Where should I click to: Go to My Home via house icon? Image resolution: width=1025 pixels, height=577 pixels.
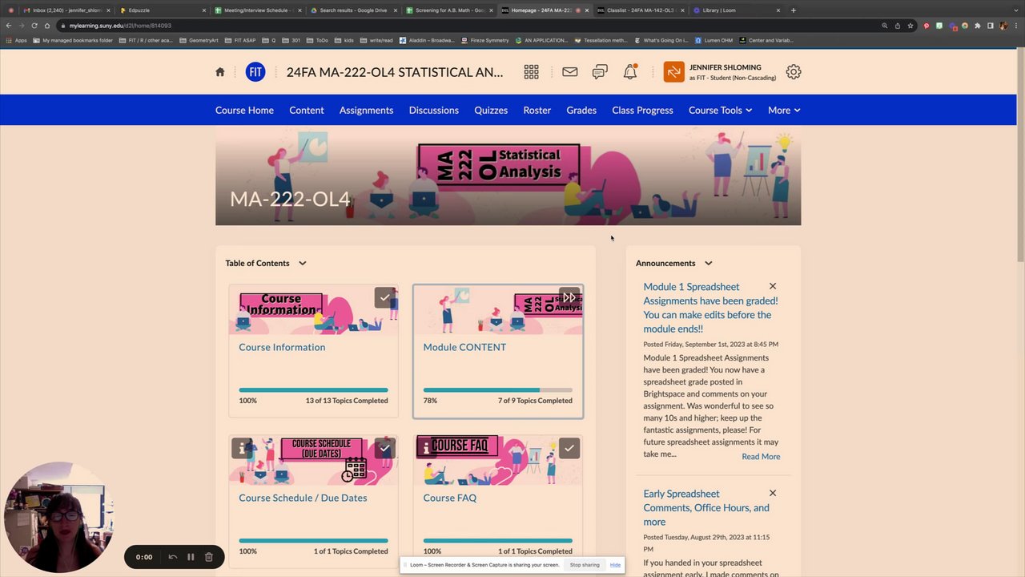[x=220, y=72]
